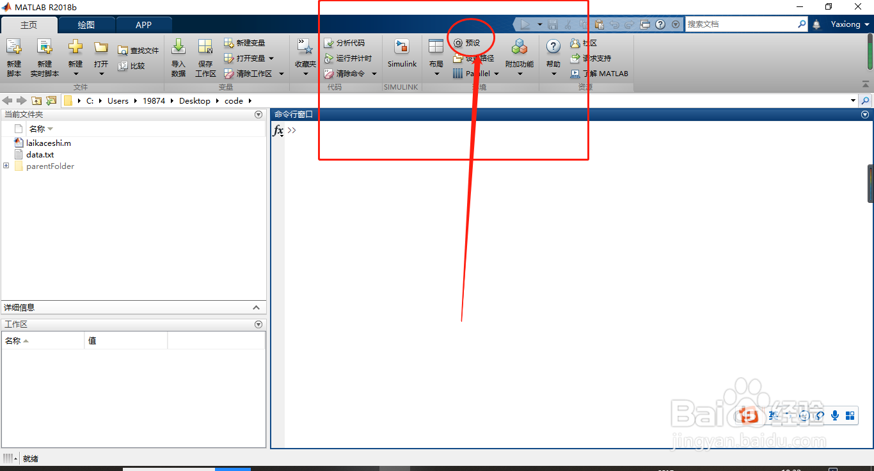This screenshot has height=471, width=874.
Task: Click the notification bell icon
Action: 816,24
